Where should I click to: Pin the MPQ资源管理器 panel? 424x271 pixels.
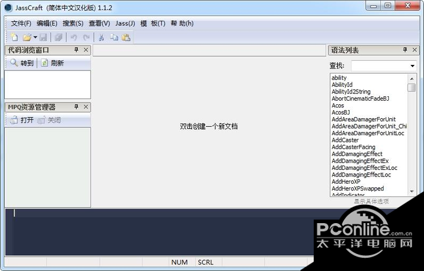tap(76, 107)
